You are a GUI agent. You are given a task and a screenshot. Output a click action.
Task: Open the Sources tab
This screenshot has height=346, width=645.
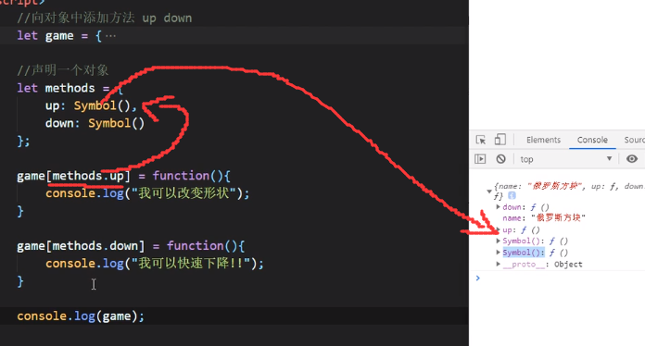coord(634,140)
